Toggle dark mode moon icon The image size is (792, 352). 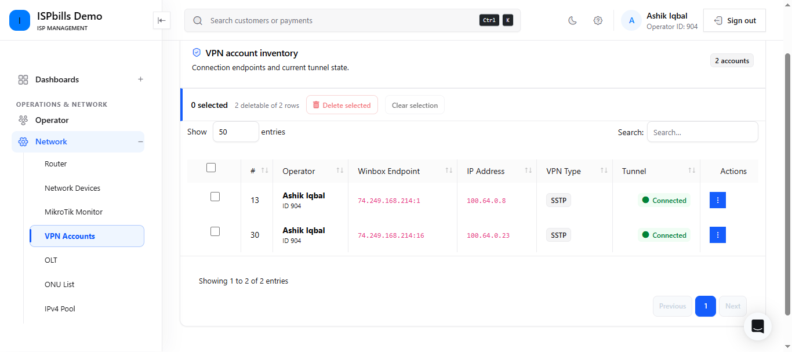point(572,20)
